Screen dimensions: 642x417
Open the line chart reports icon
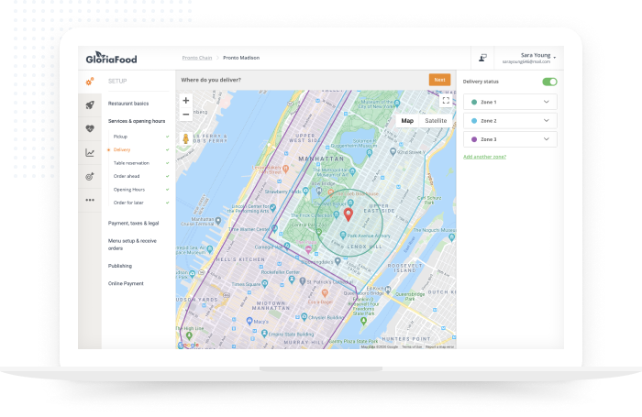90,153
